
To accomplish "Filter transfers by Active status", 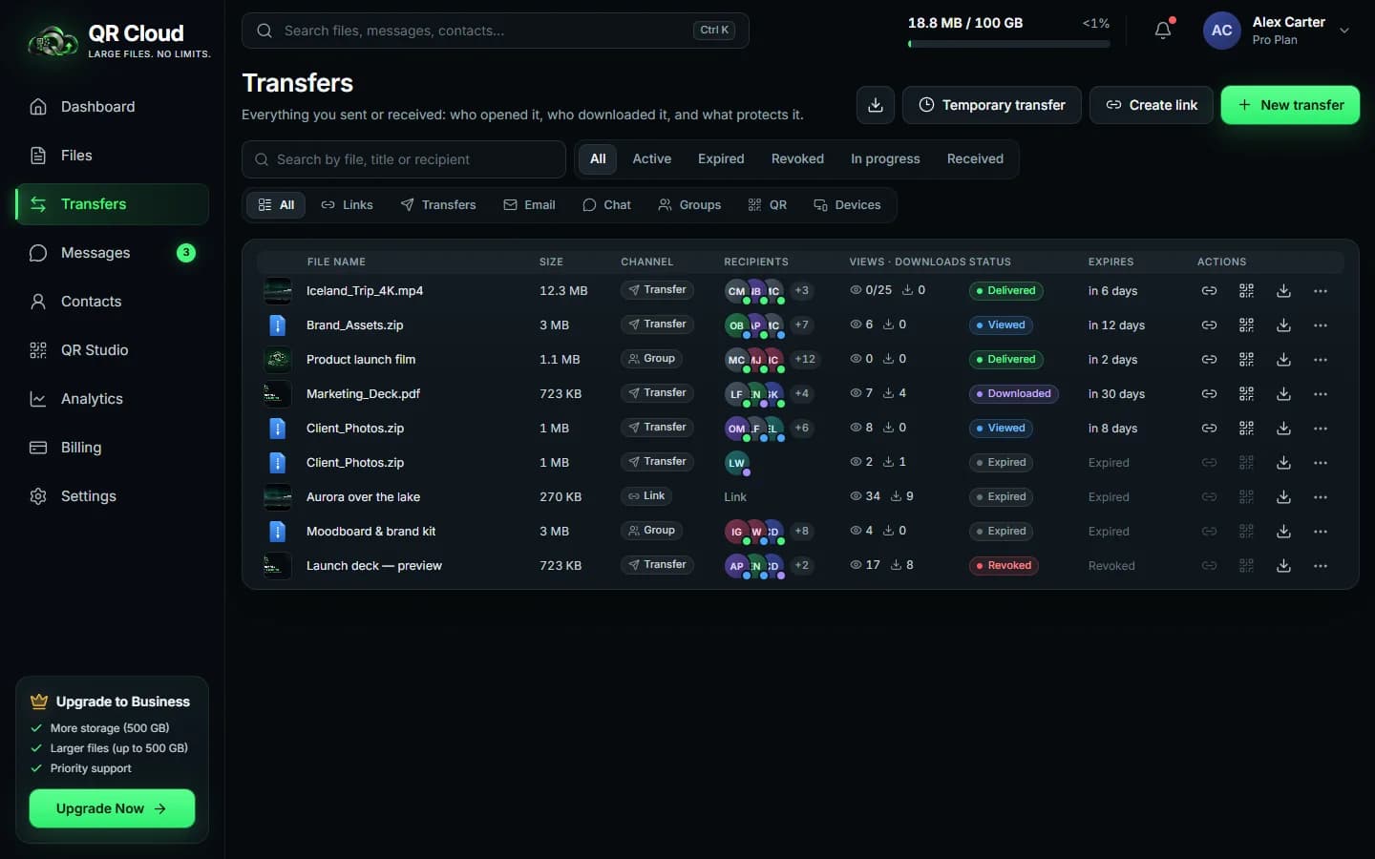I will coord(651,159).
